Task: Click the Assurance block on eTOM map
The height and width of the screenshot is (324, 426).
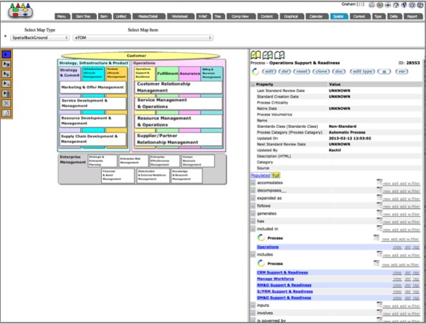Action: coord(189,74)
